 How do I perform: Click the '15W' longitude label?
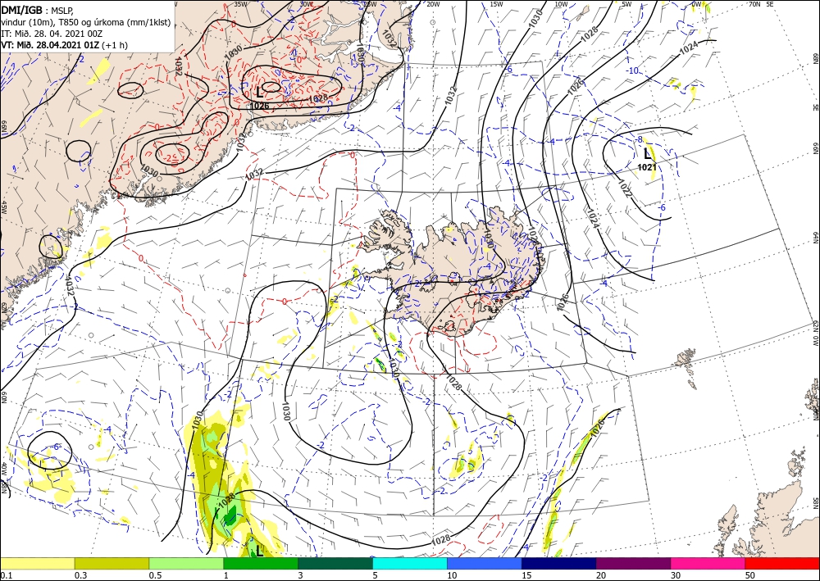(497, 3)
